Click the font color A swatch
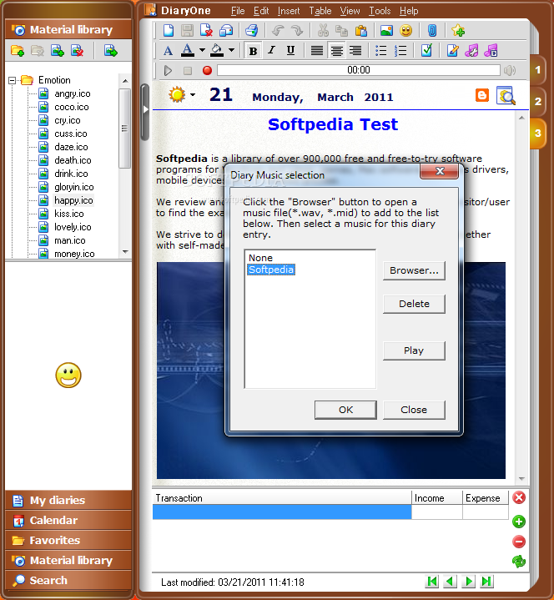The image size is (554, 600). click(x=187, y=50)
